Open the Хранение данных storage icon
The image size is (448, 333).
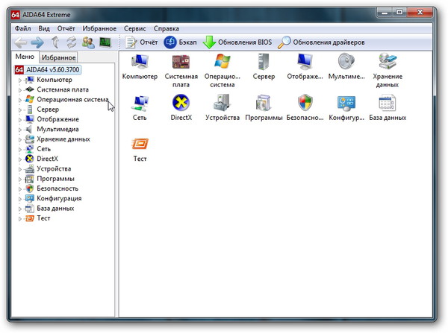[x=387, y=63]
